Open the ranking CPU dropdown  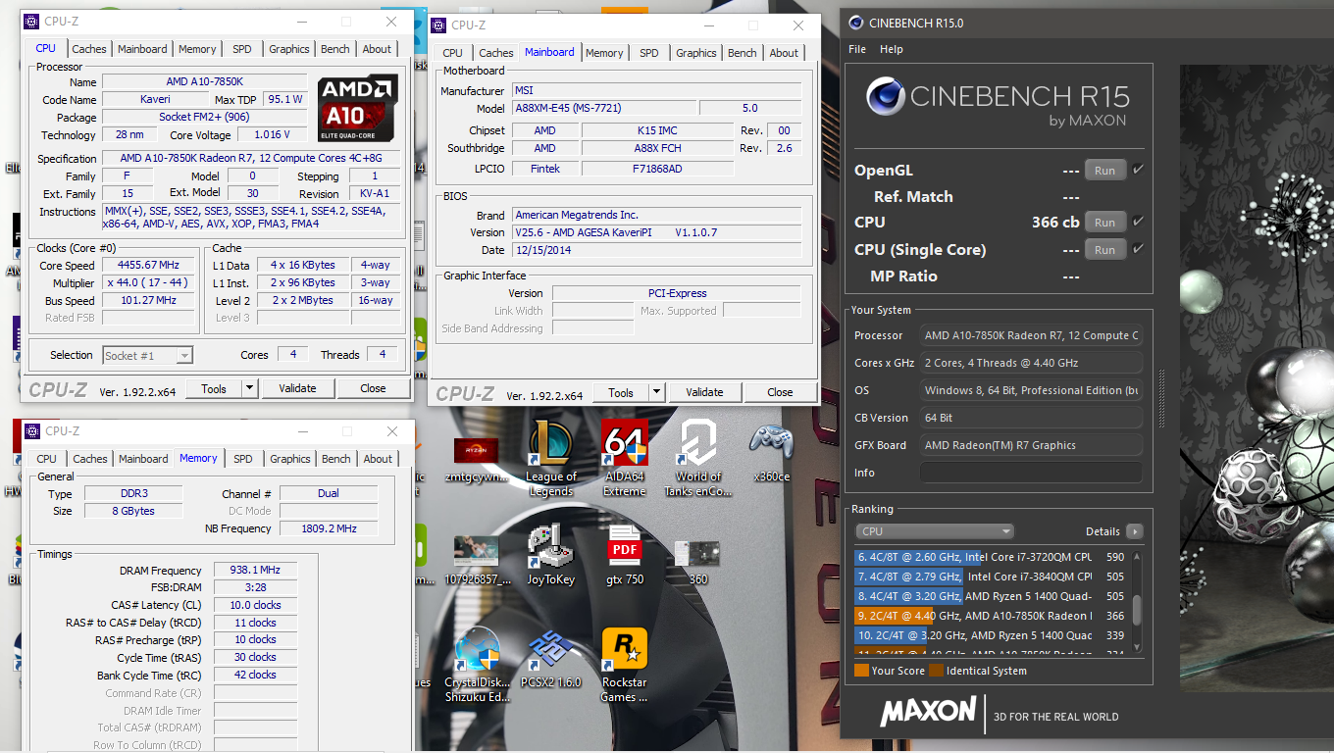pyautogui.click(x=935, y=531)
